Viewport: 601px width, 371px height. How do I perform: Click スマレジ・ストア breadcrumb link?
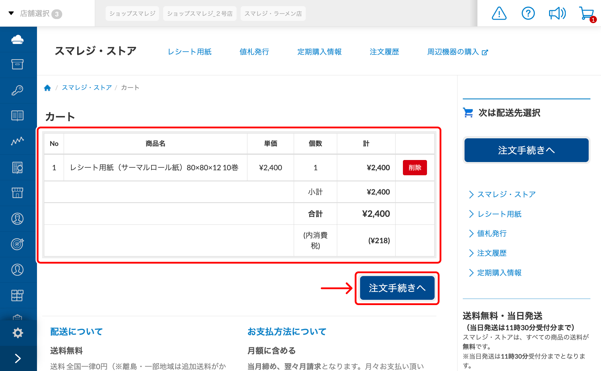click(x=87, y=88)
